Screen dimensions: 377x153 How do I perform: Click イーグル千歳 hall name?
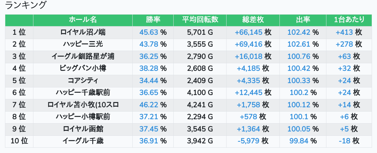[x=83, y=141]
